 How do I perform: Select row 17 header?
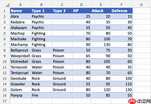point(4,101)
